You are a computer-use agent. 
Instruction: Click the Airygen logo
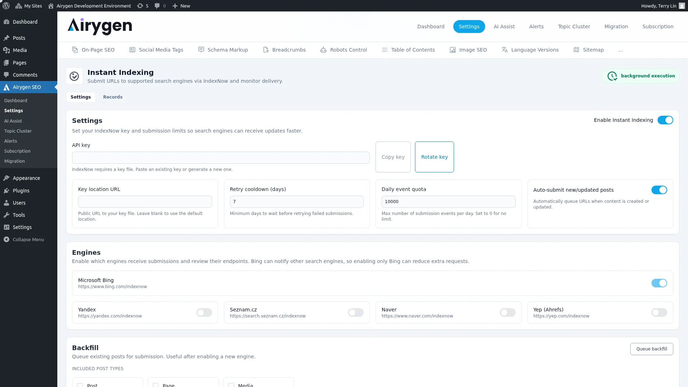click(100, 27)
